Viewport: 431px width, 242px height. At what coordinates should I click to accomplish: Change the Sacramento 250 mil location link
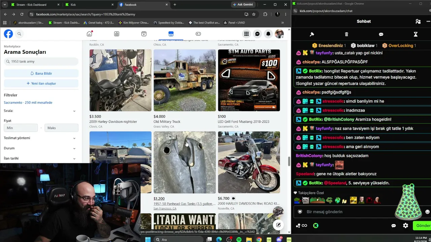tap(28, 103)
